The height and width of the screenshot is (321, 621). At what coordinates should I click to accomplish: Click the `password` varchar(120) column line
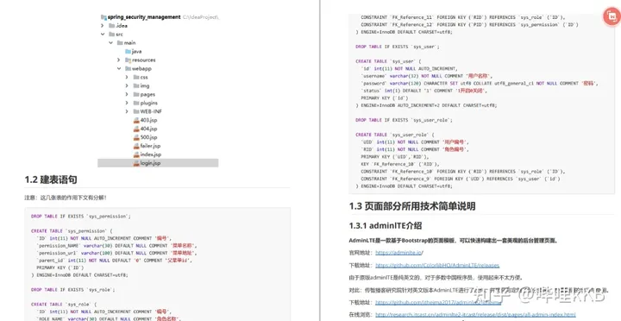pyautogui.click(x=480, y=84)
